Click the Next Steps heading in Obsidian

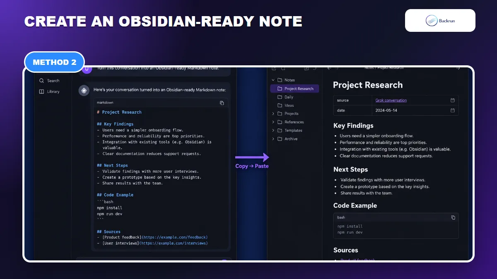[x=350, y=169]
